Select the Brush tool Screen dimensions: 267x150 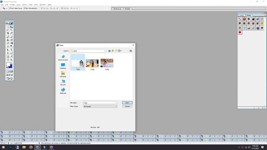(x=11, y=37)
